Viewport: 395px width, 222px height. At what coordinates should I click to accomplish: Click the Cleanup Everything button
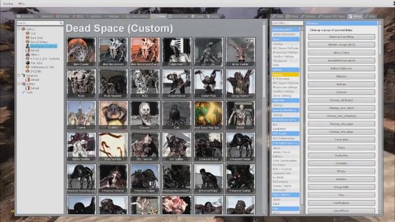point(341,37)
